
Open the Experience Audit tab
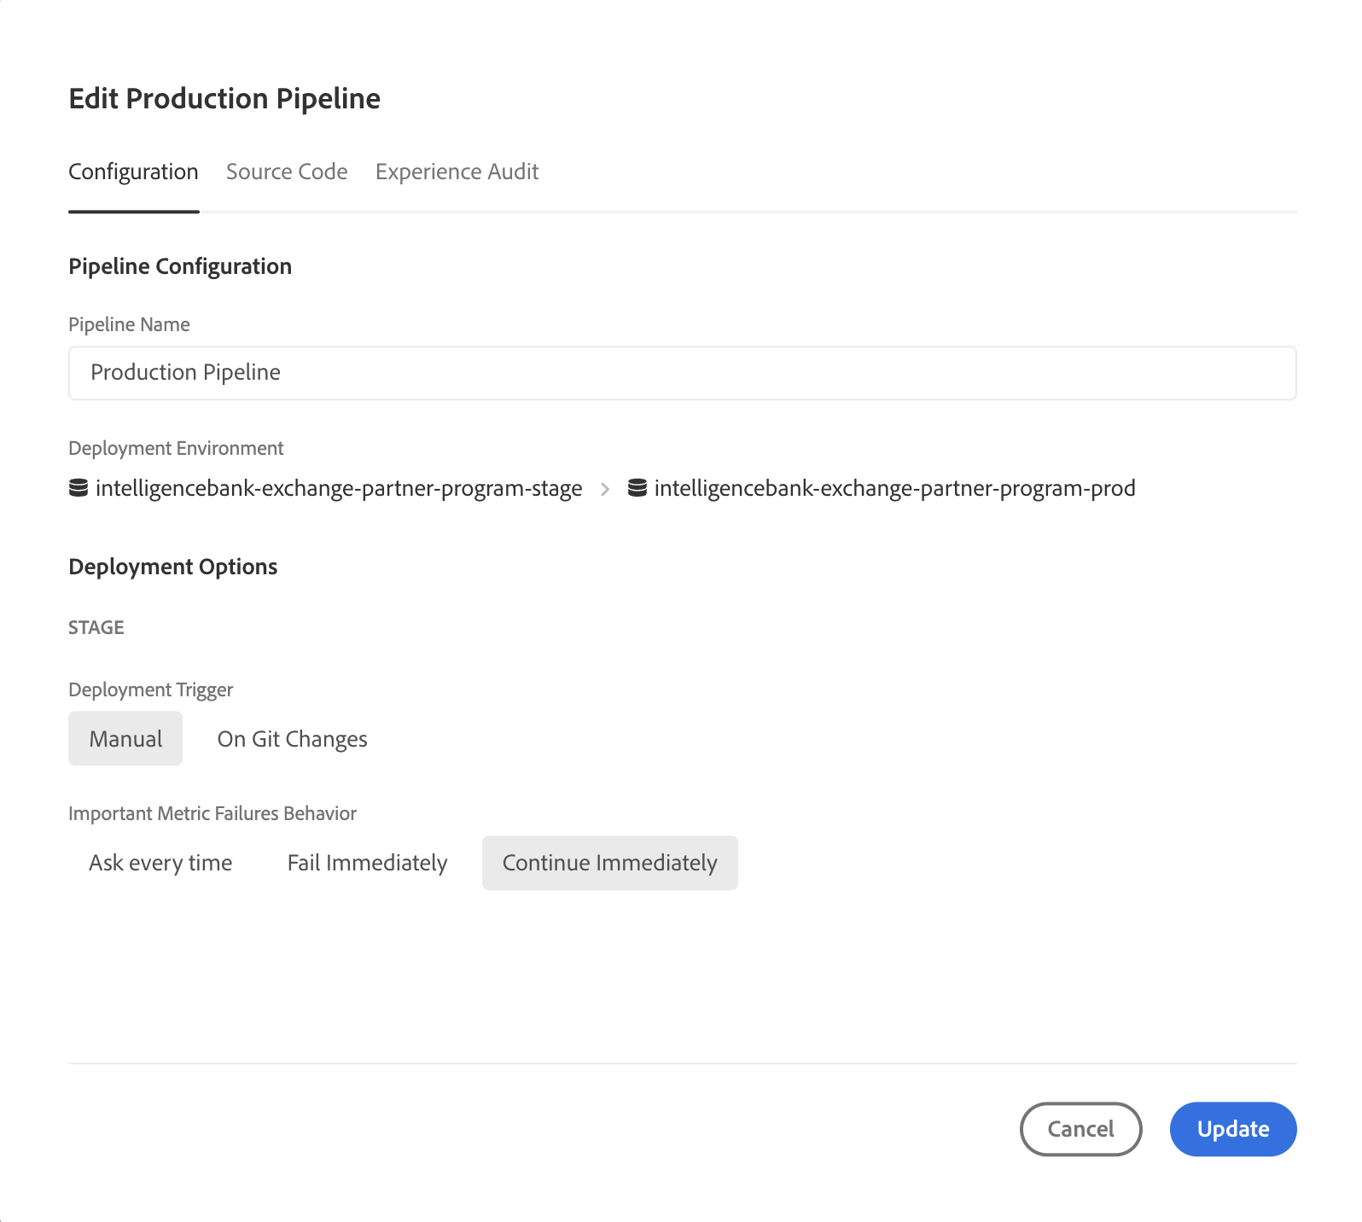point(457,172)
